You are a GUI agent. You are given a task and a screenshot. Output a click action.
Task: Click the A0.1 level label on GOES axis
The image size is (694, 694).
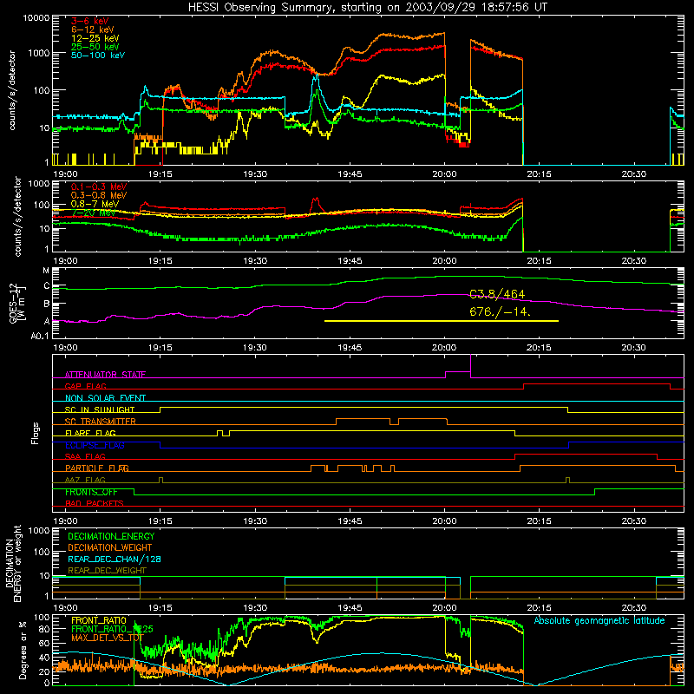pyautogui.click(x=40, y=337)
